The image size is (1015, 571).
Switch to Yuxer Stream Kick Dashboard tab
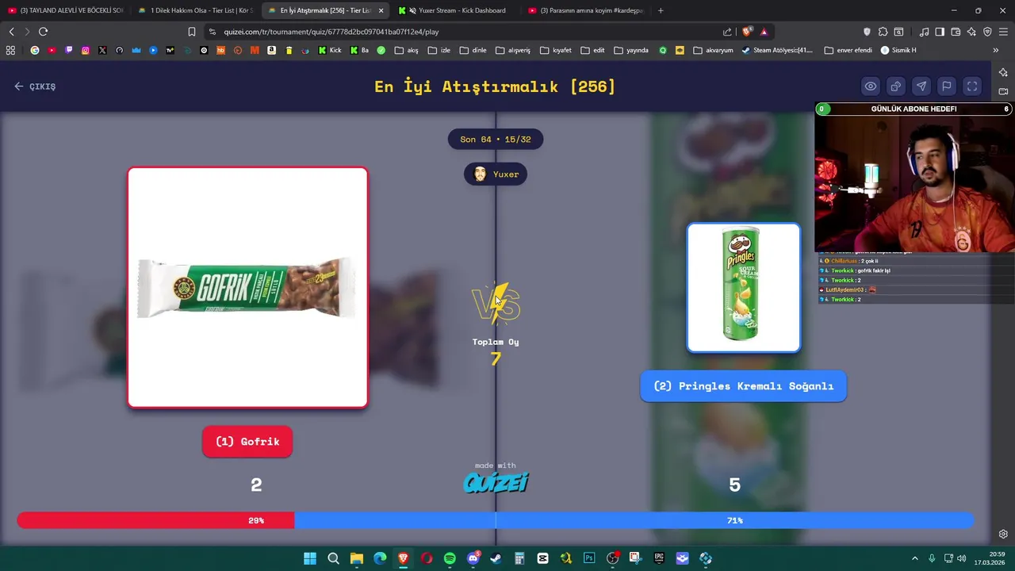click(455, 10)
